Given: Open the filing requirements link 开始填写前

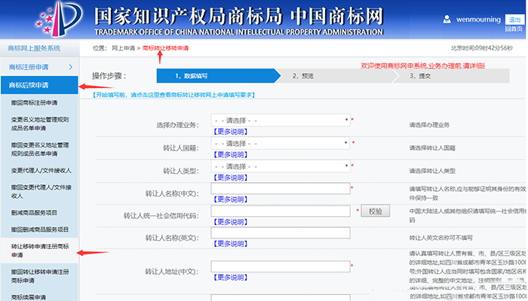Looking at the screenshot, I should click(x=173, y=95).
